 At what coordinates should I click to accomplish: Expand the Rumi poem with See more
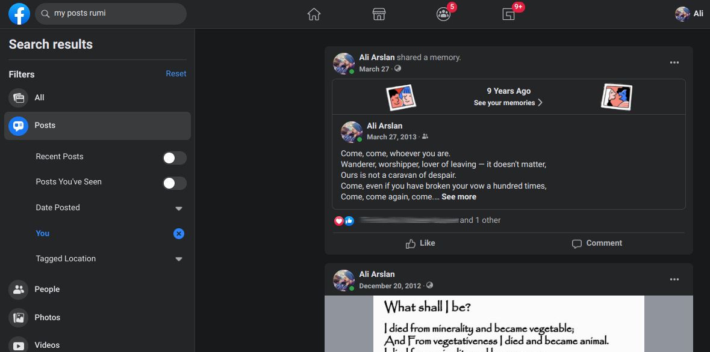[x=459, y=196]
